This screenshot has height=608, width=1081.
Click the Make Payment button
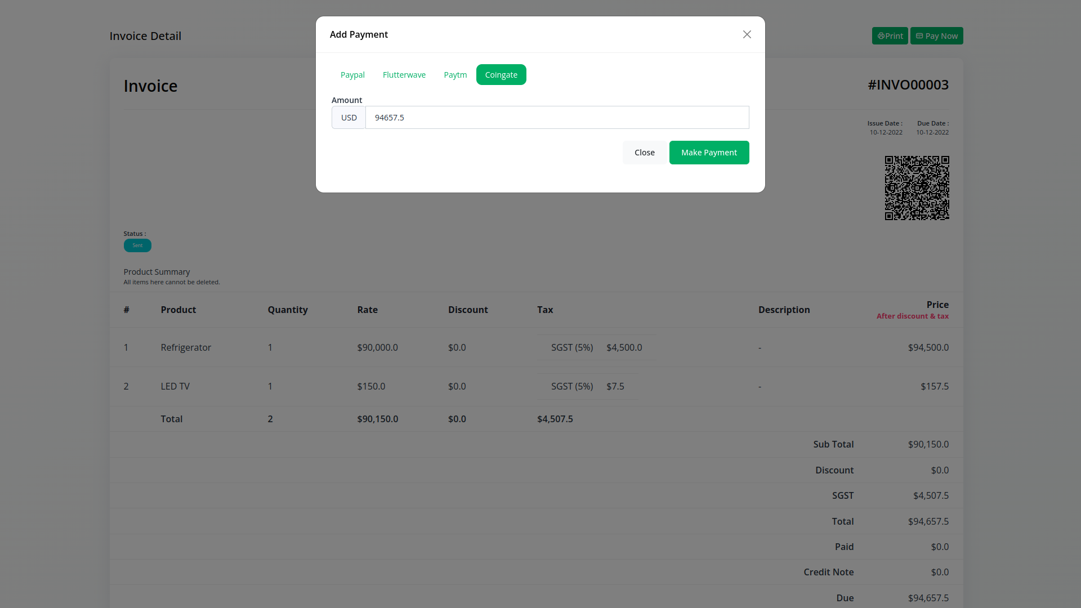[x=708, y=153]
